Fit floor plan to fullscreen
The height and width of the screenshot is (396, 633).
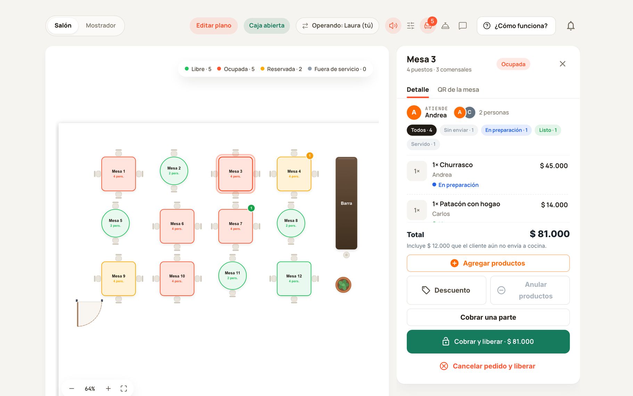(x=124, y=388)
